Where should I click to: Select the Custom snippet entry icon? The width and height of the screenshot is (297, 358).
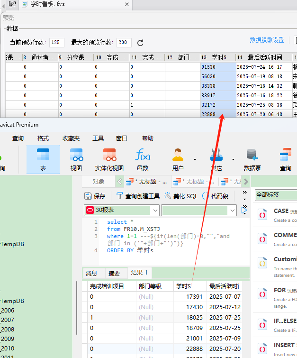[x=262, y=263]
